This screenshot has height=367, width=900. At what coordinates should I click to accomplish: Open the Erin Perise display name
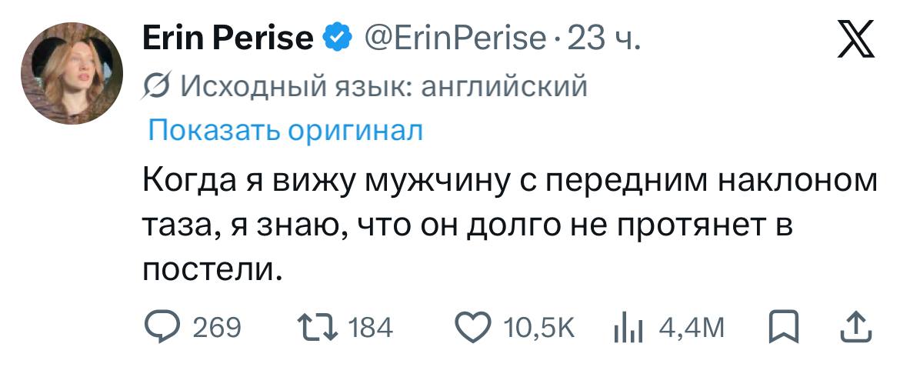[x=228, y=38]
